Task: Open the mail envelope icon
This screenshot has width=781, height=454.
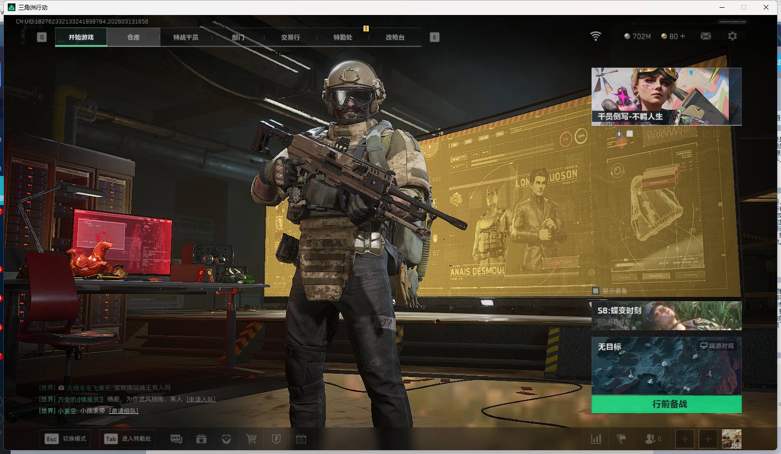Action: [706, 36]
